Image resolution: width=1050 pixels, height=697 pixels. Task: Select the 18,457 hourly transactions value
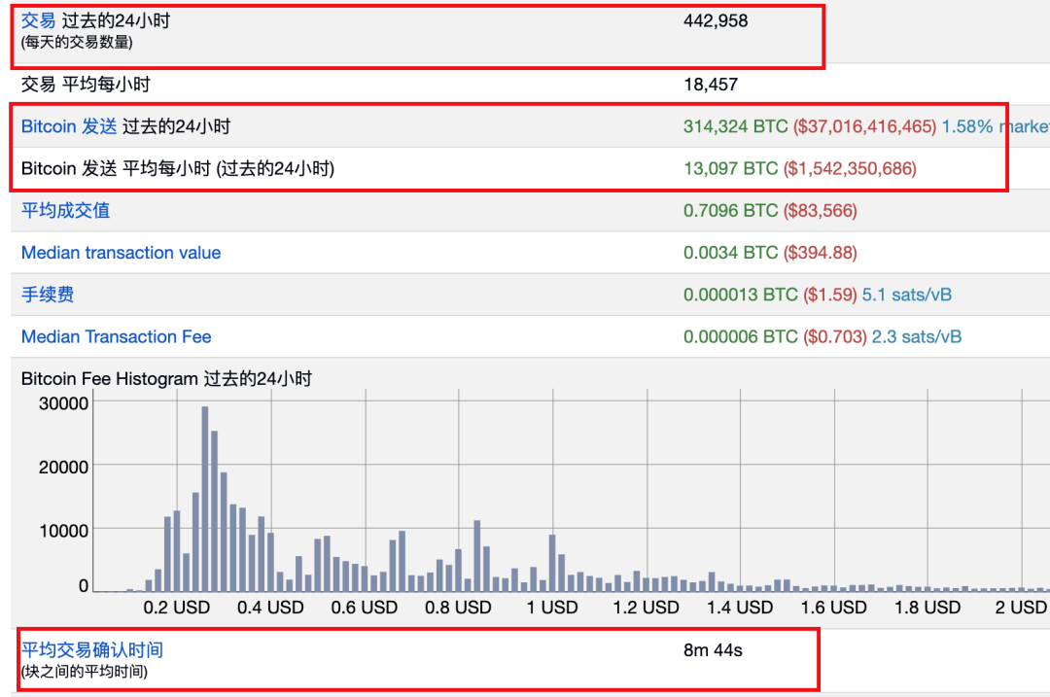click(x=711, y=85)
